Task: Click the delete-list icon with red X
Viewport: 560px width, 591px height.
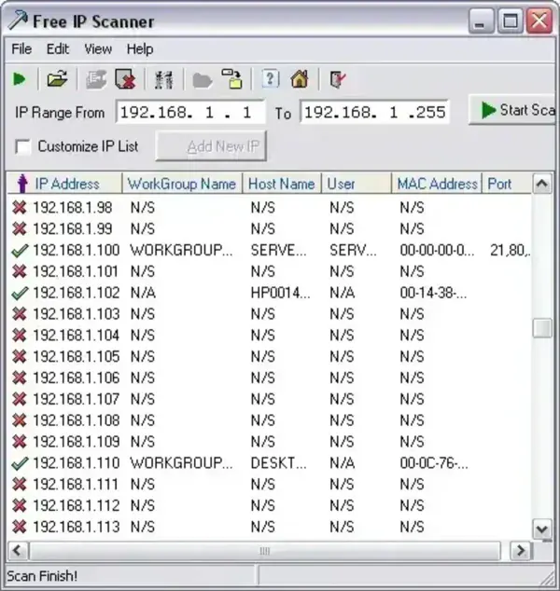Action: coord(125,79)
